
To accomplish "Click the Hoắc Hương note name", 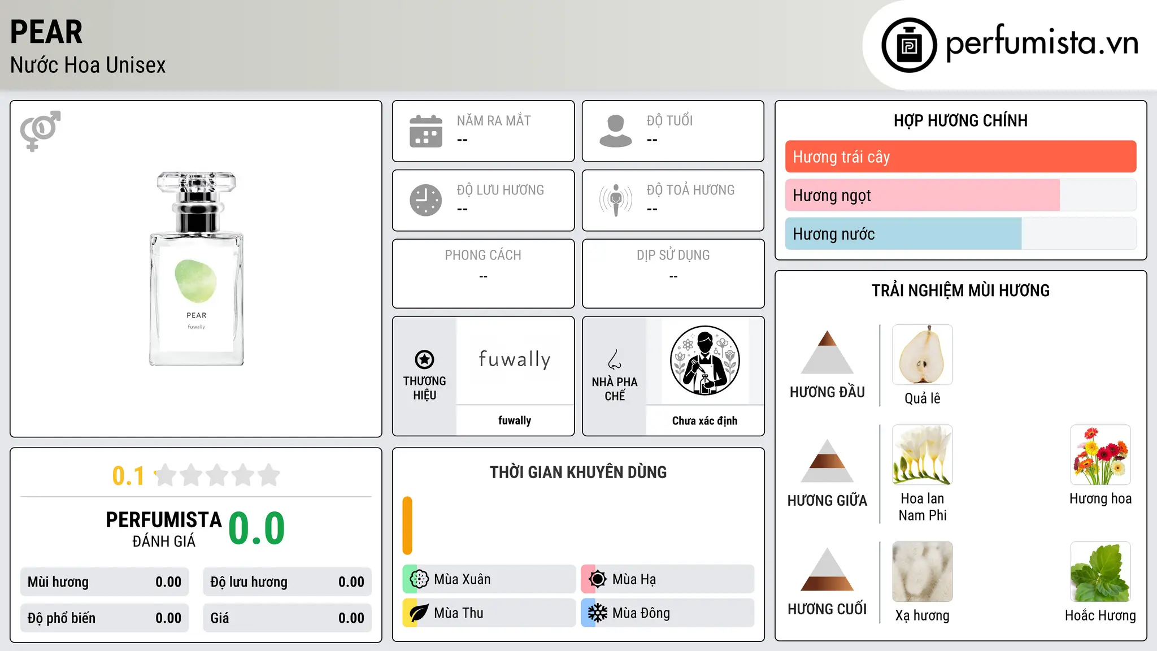I will (1101, 615).
